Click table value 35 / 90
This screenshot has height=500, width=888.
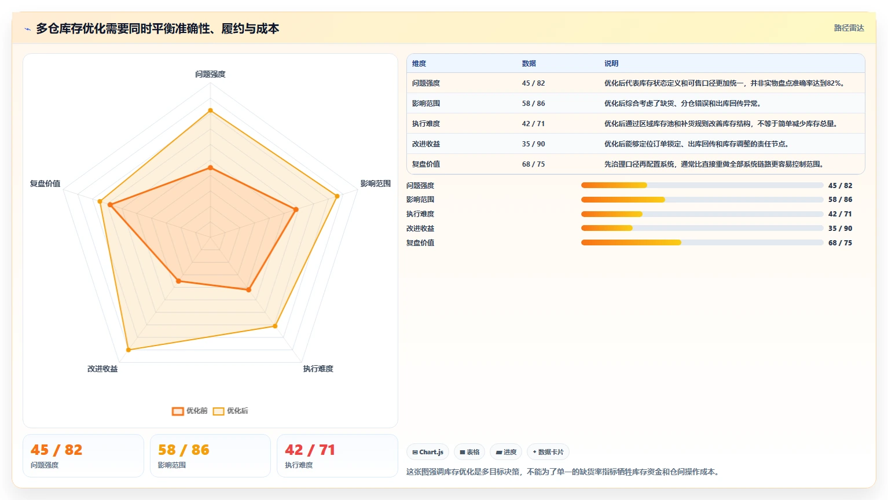533,144
